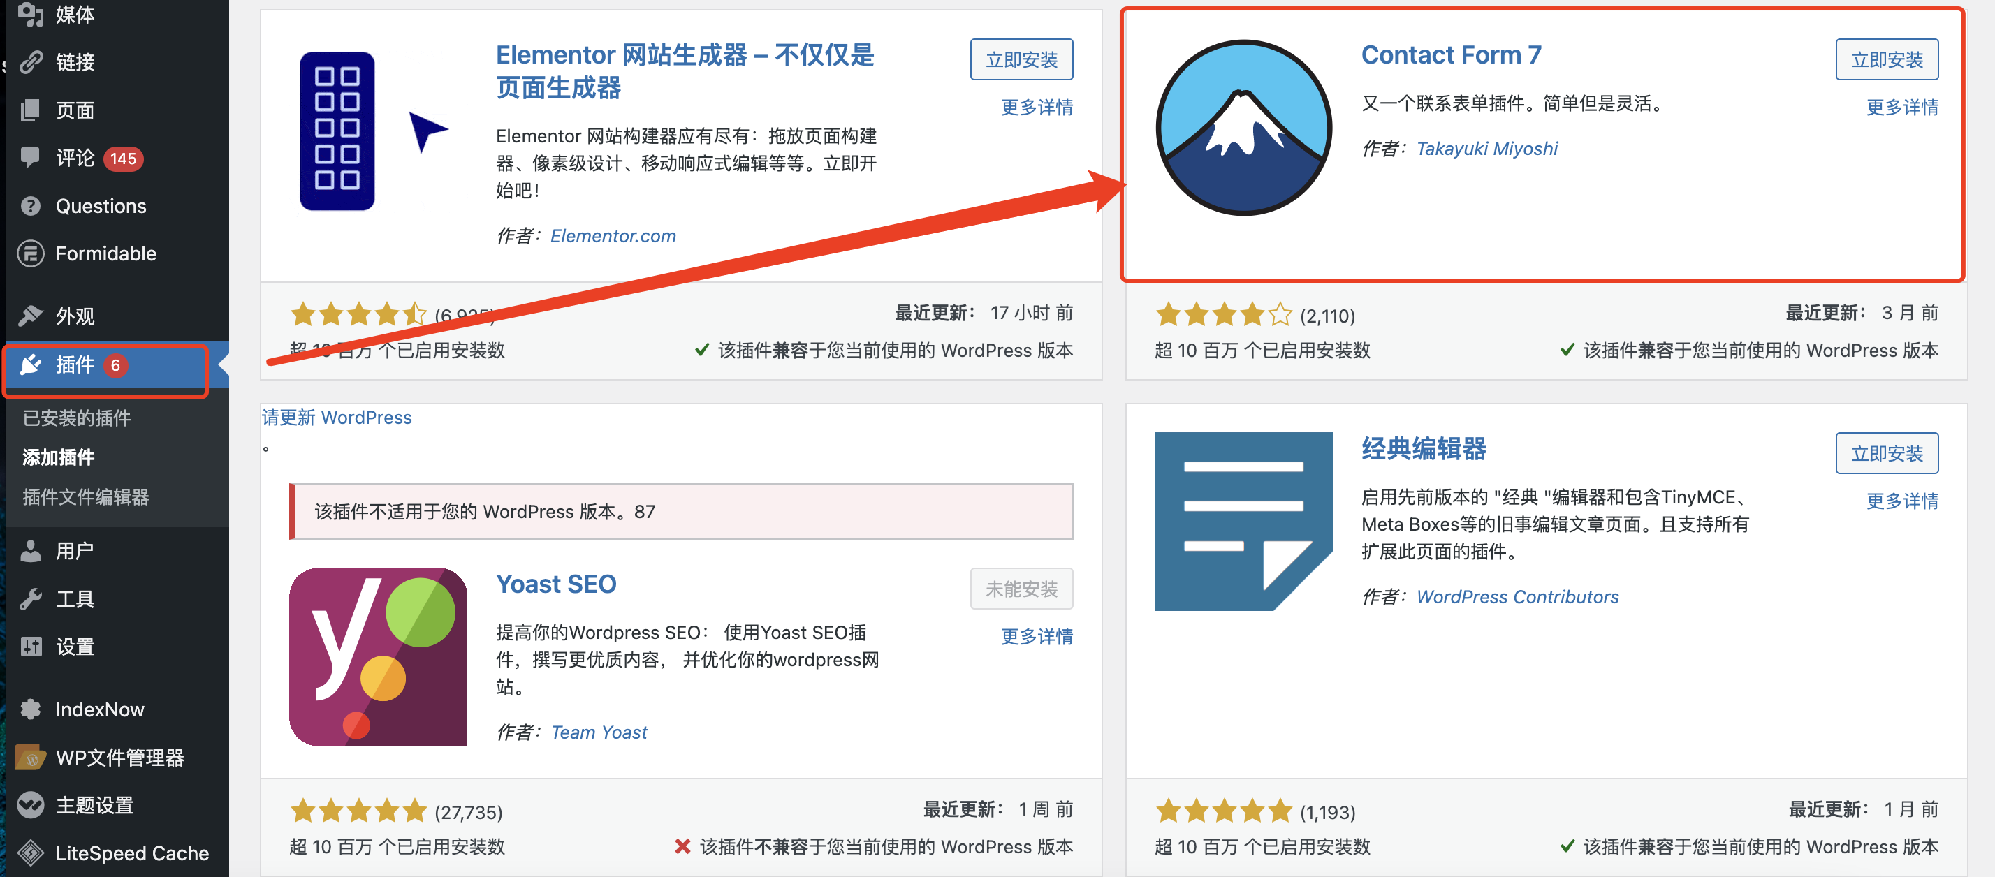1995x877 pixels.
Task: Click the Yoast SEO five-star rating
Action: [358, 811]
